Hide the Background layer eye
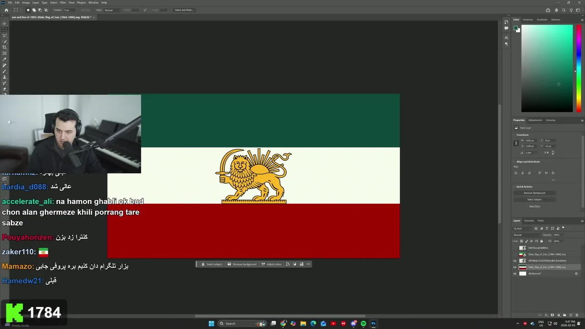 (x=515, y=274)
